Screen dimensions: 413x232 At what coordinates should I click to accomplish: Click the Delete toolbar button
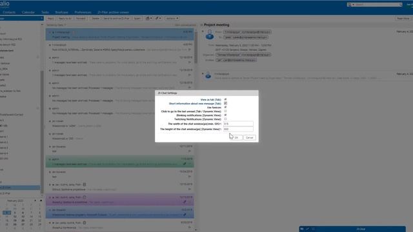(96, 19)
